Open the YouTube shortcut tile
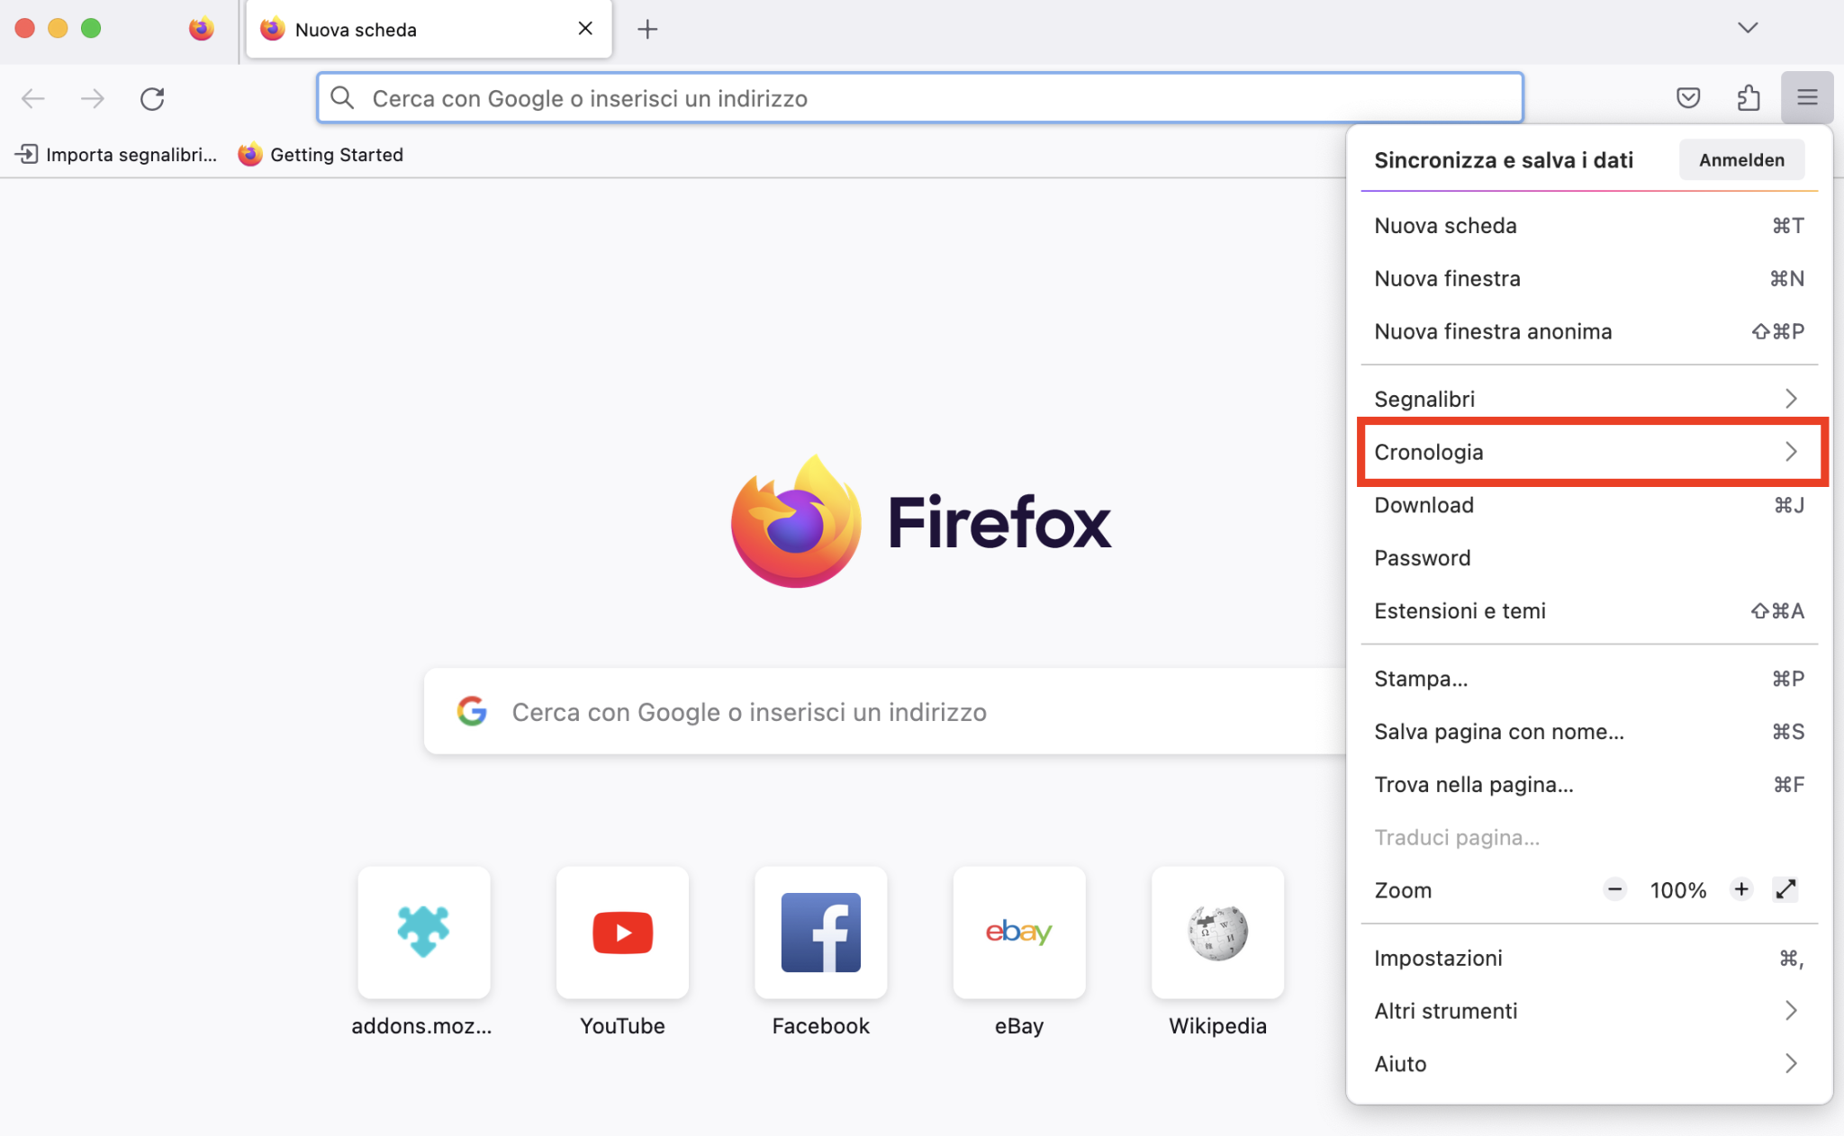Image resolution: width=1844 pixels, height=1136 pixels. pos(622,933)
